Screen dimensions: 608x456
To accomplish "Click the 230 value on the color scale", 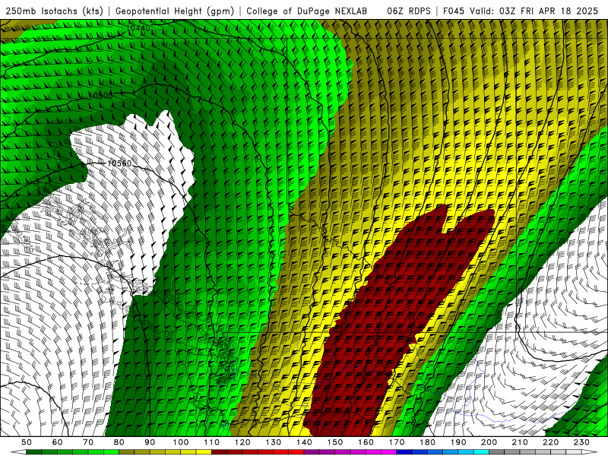I will 581,442.
